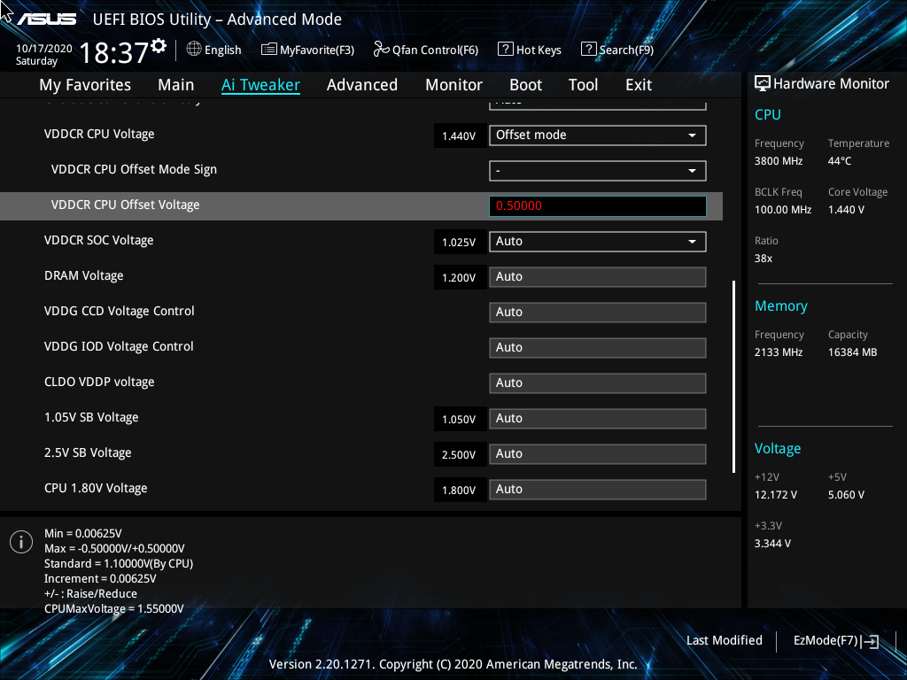Click the Memory heading in Hardware Monitor
Screen dimensions: 907x680
point(781,305)
